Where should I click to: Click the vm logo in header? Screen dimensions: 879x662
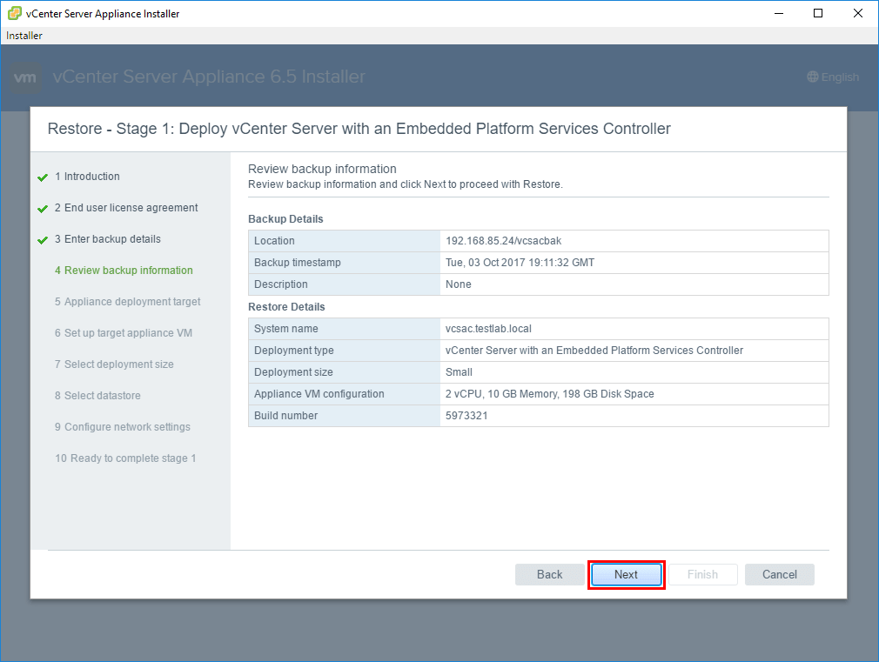pyautogui.click(x=25, y=77)
